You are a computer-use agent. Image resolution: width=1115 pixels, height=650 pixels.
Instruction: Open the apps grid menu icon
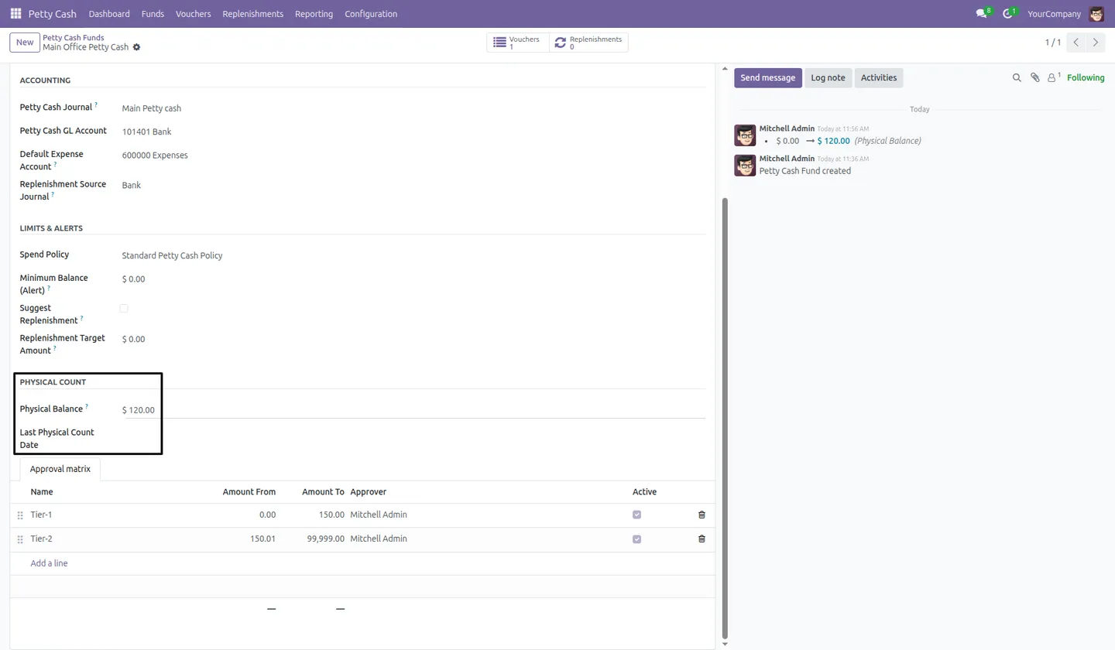15,14
